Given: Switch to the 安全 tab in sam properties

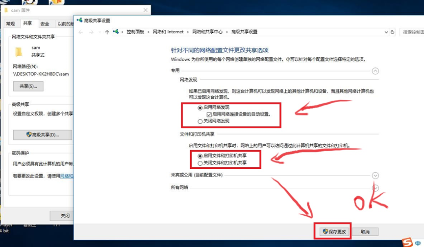Looking at the screenshot, I should coord(45,24).
